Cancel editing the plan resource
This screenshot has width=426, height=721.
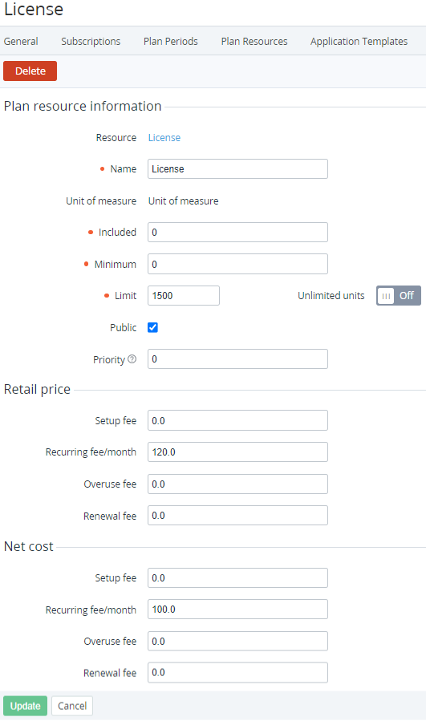coord(72,706)
